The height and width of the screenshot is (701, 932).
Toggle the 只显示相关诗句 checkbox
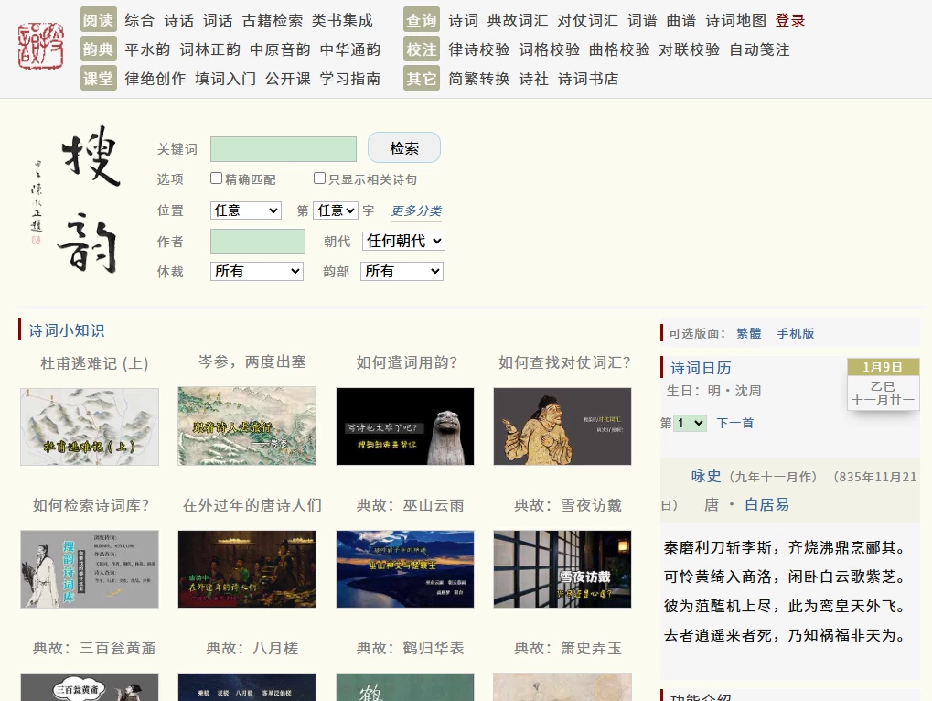point(319,178)
